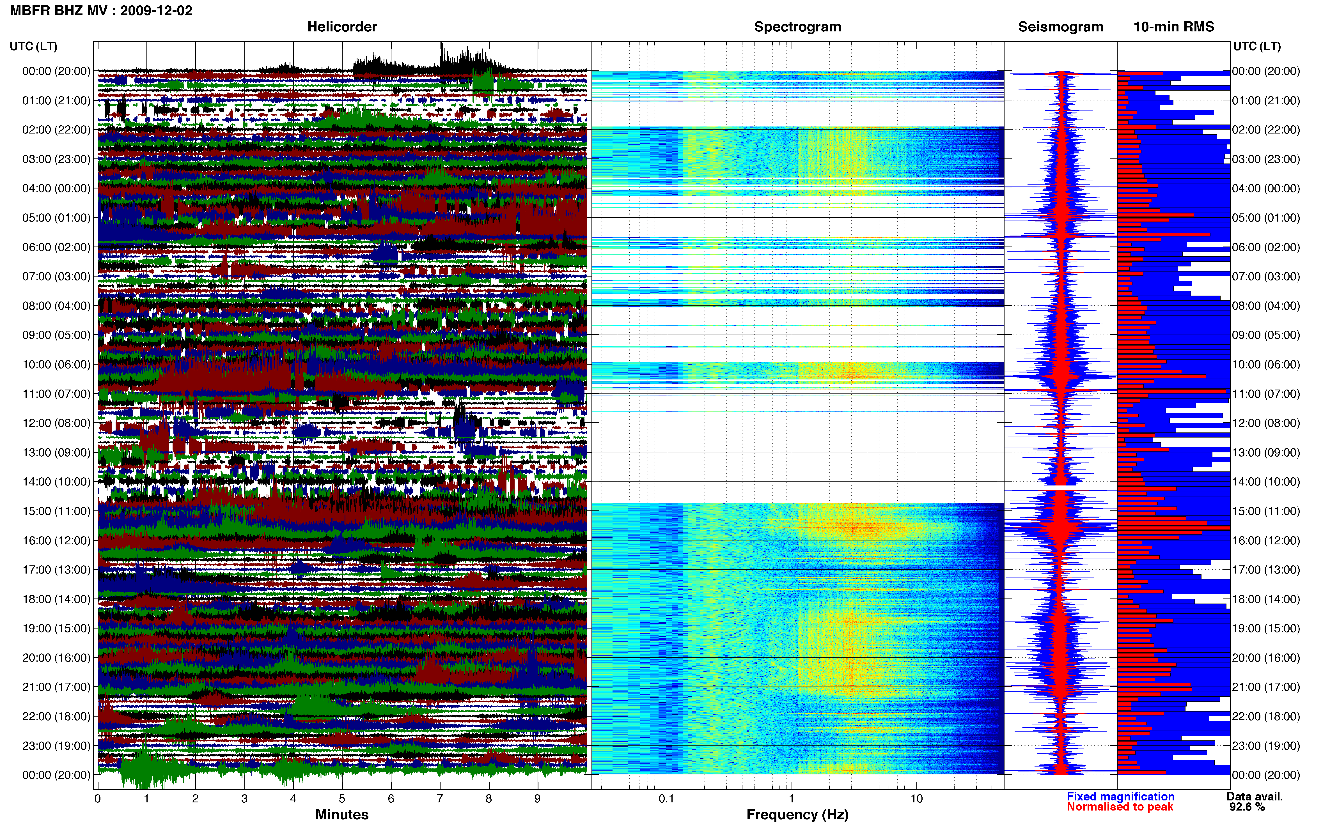Click the left '15:00 (11:00)' time label
This screenshot has width=1330, height=831.
click(56, 511)
